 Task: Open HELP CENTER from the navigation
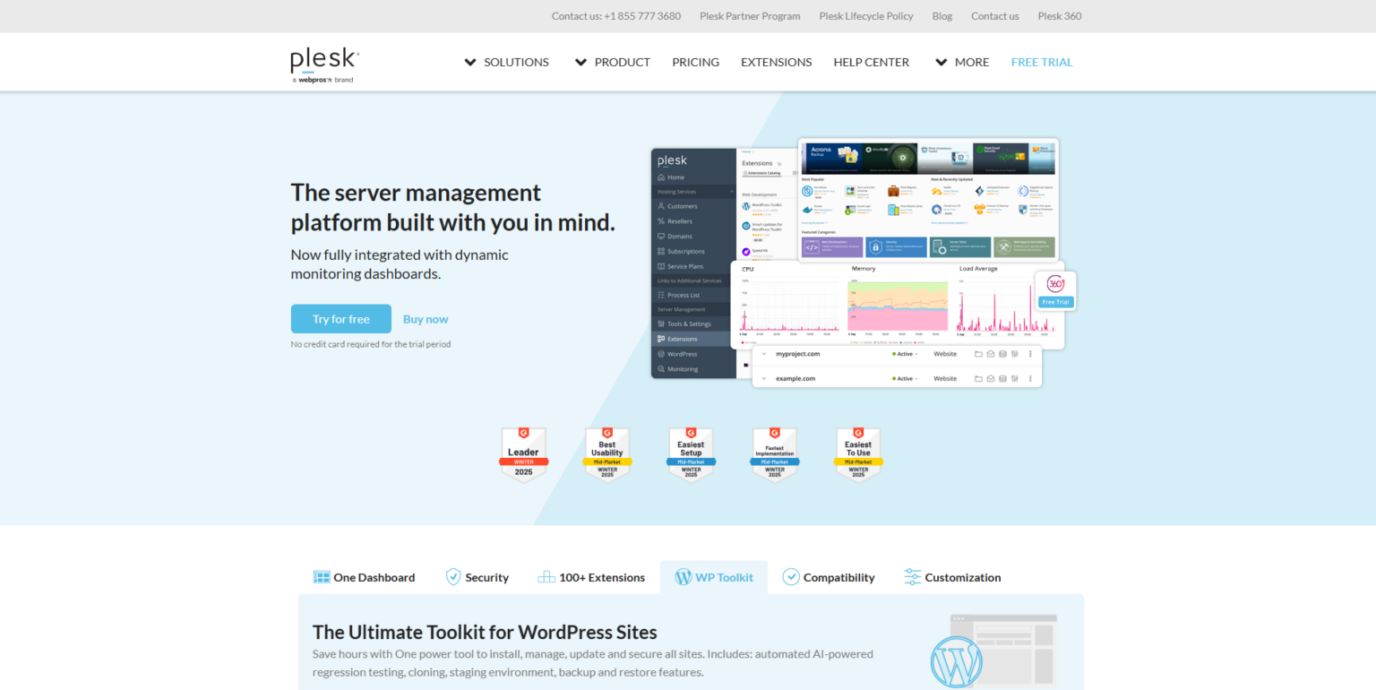click(871, 62)
